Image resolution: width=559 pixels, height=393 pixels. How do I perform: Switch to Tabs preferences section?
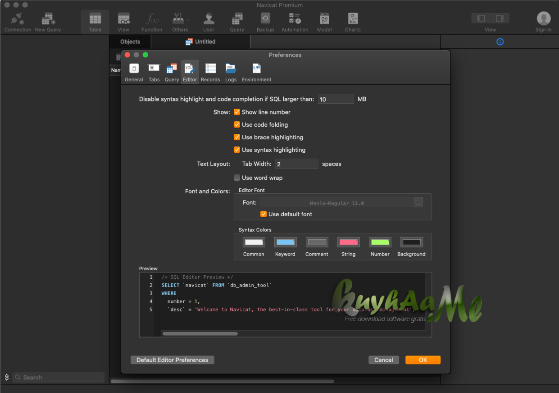[154, 72]
